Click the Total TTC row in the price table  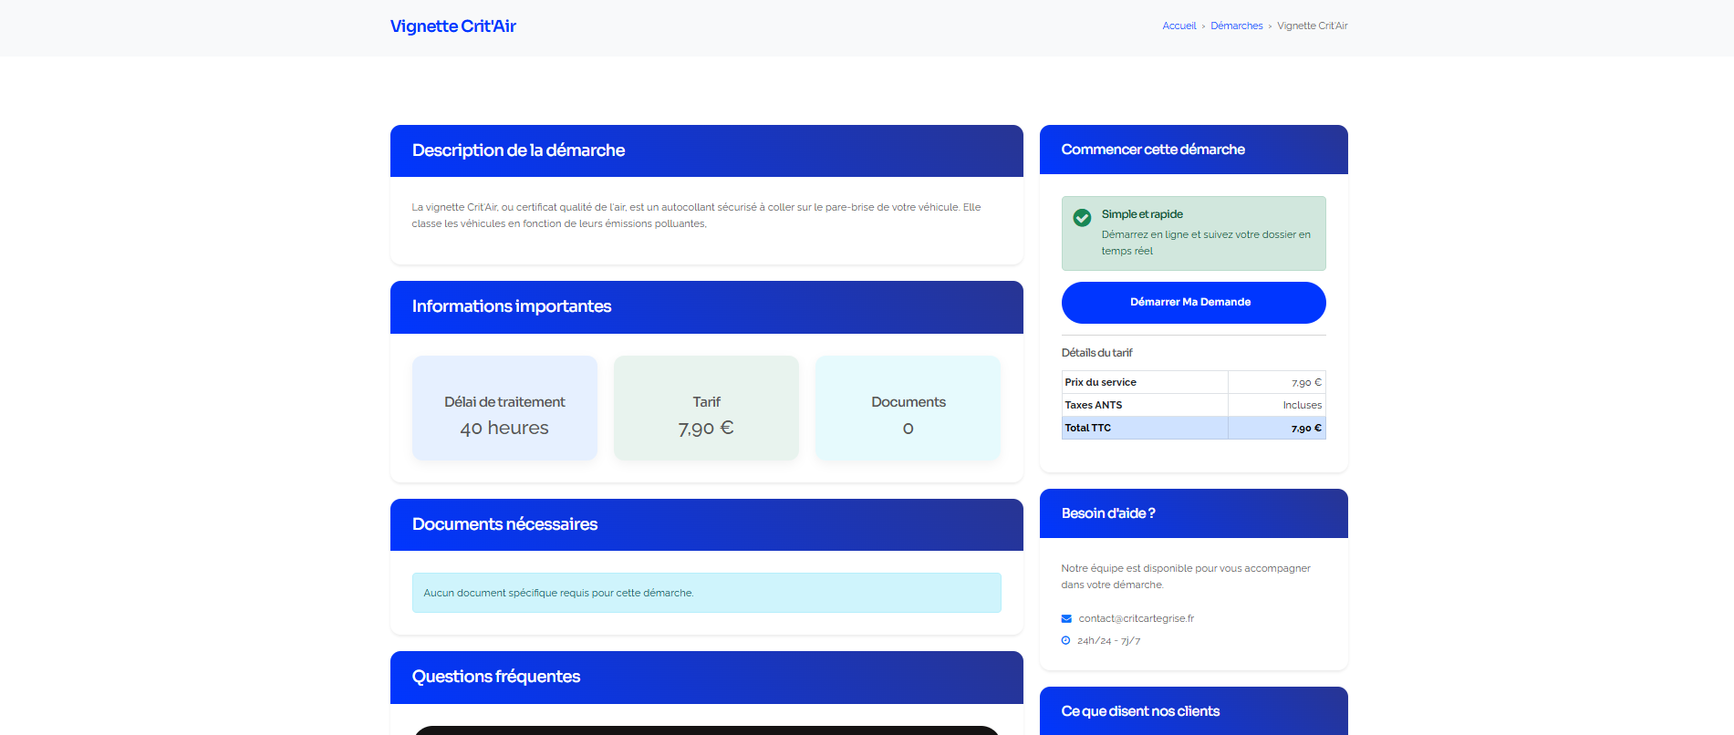click(x=1192, y=428)
